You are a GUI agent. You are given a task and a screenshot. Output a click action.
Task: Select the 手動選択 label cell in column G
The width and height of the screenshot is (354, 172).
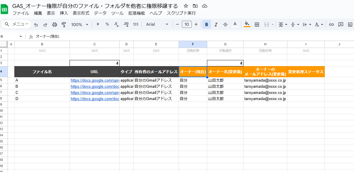pos(225,51)
